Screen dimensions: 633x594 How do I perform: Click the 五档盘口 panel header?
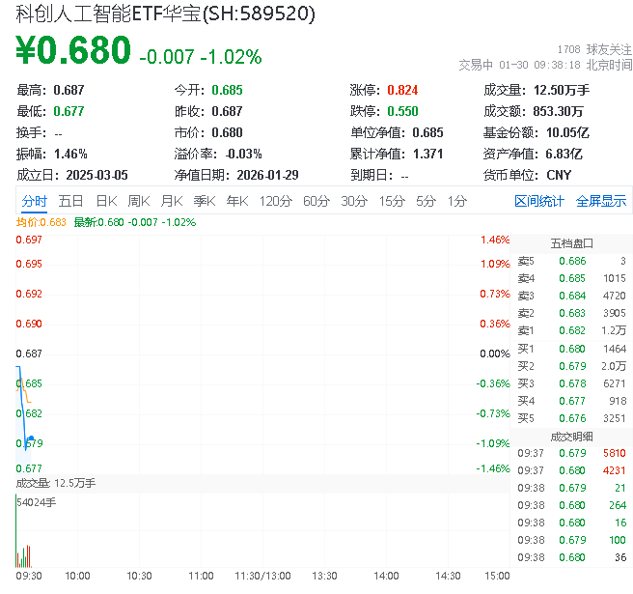coord(571,243)
